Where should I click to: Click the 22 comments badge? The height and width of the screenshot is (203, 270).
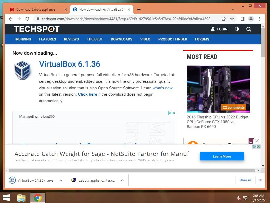[234, 107]
